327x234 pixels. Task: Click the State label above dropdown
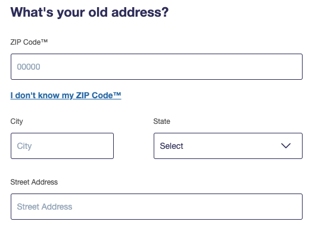161,121
